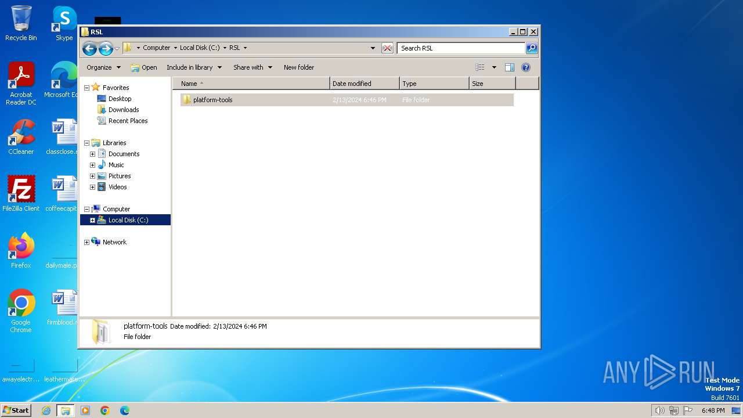
Task: Click the taskbar clock showing 6:48 PM
Action: (x=713, y=410)
